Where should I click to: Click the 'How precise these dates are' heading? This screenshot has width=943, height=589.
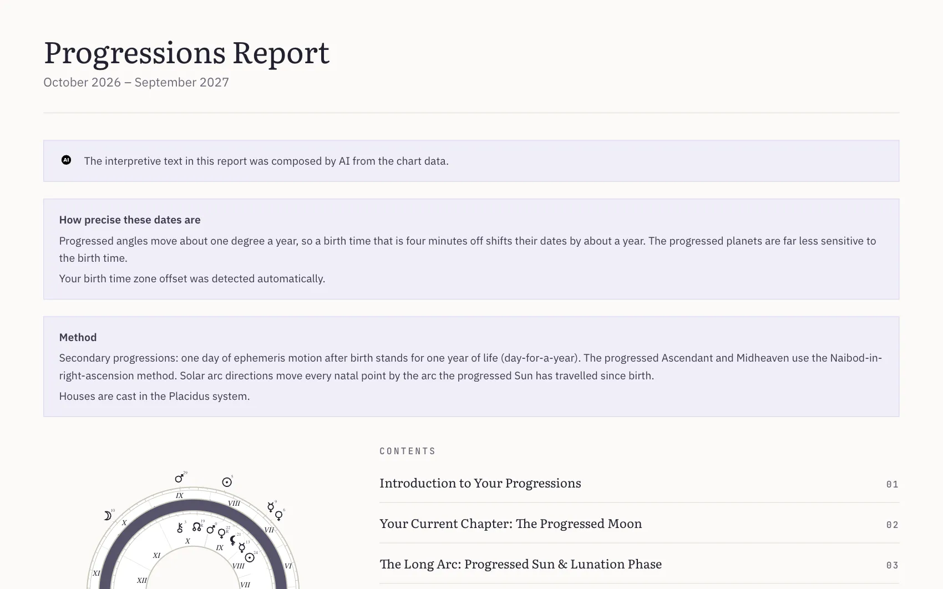point(130,220)
